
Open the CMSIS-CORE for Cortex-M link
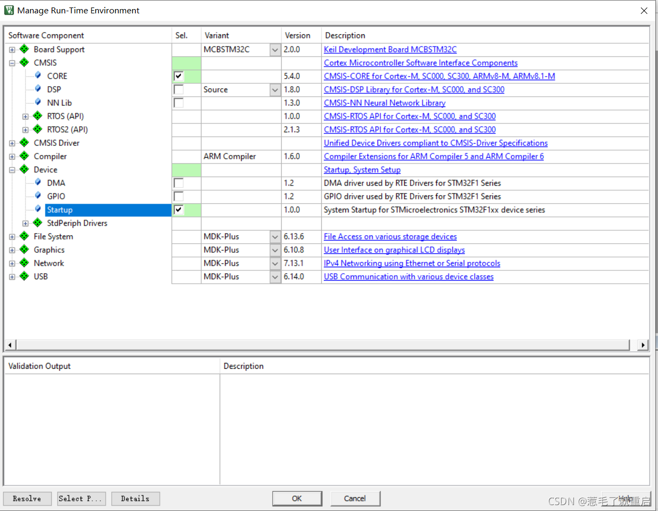point(439,76)
